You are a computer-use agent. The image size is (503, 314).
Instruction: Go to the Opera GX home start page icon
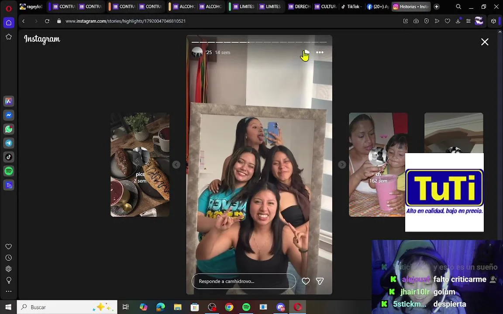pos(9,23)
